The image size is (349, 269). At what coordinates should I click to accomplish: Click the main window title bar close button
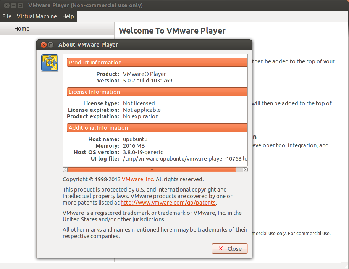(6, 5)
